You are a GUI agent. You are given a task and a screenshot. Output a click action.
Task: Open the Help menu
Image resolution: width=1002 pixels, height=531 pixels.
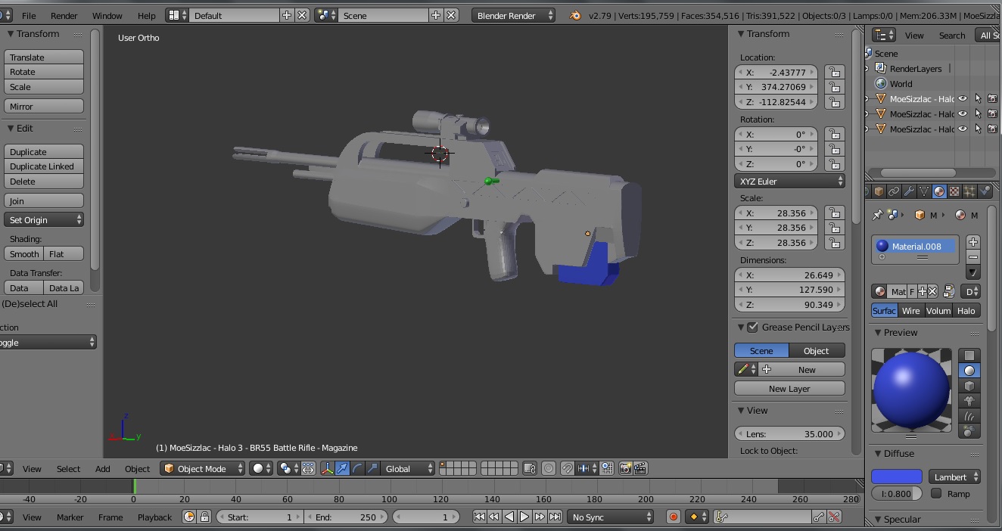pos(147,16)
